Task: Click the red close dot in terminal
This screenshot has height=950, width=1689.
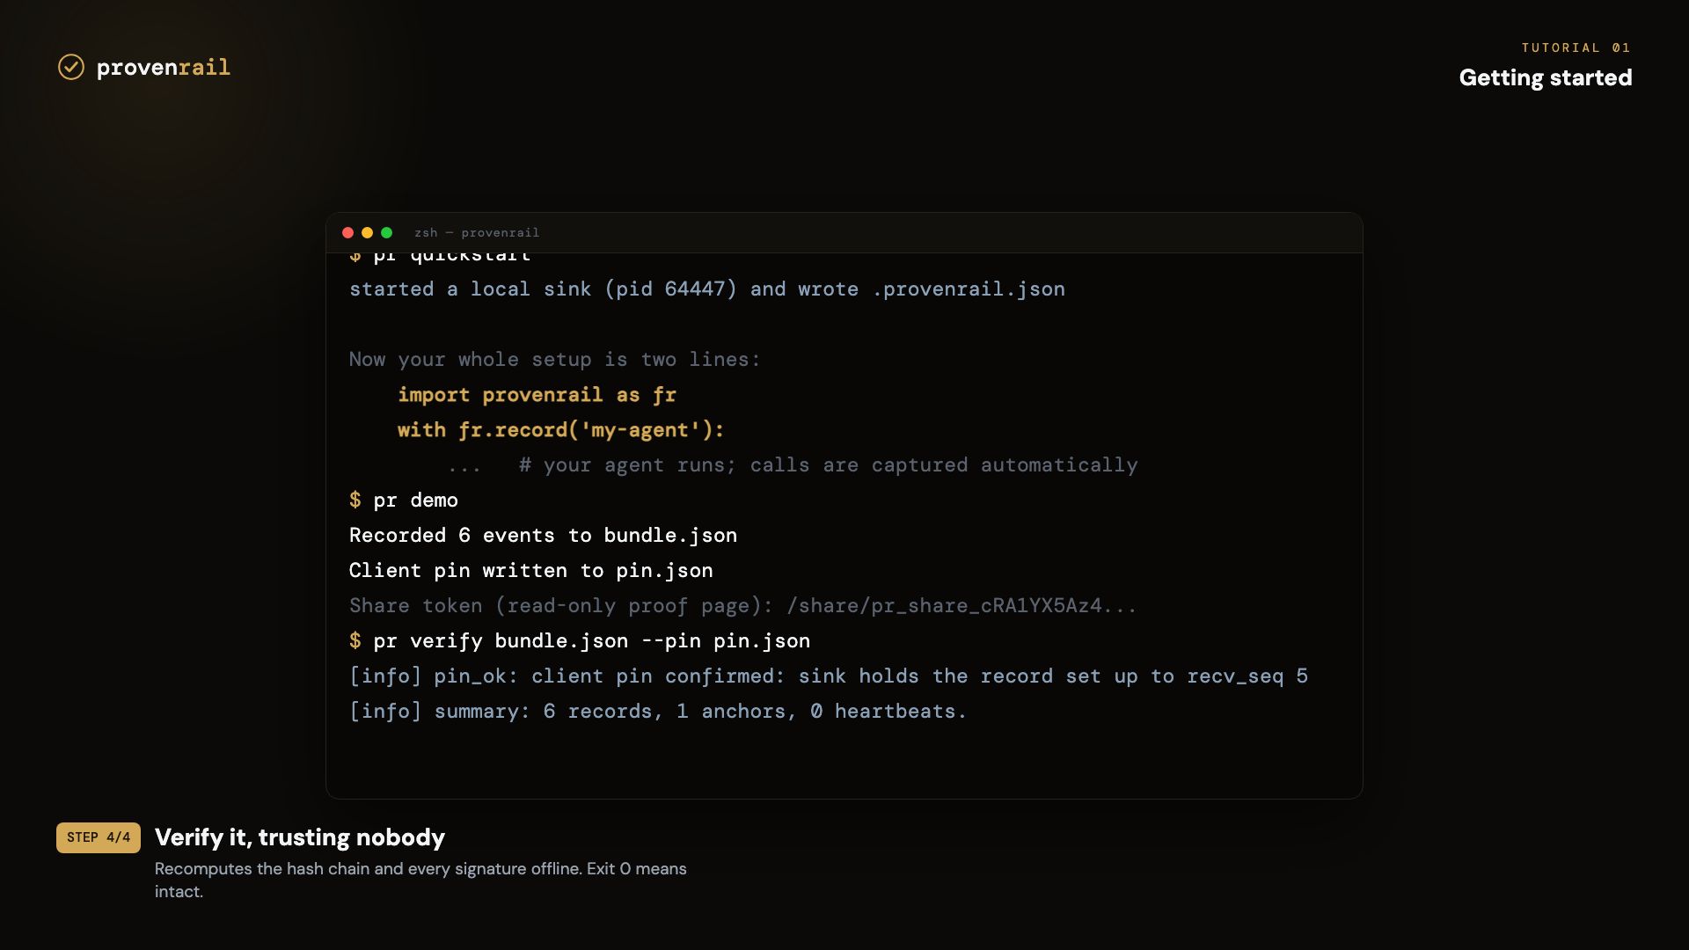Action: click(x=347, y=233)
